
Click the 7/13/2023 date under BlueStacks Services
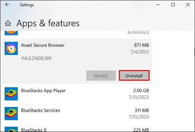(x=139, y=117)
